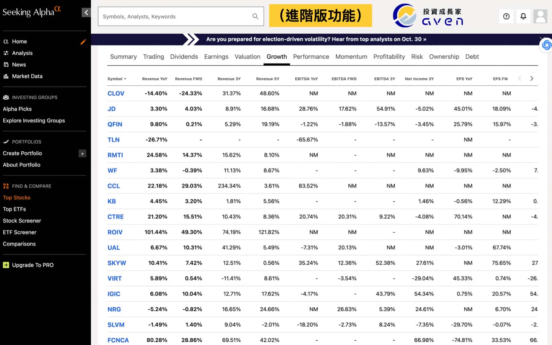552x345 pixels.
Task: Open ETF Screener link
Action: (20, 232)
